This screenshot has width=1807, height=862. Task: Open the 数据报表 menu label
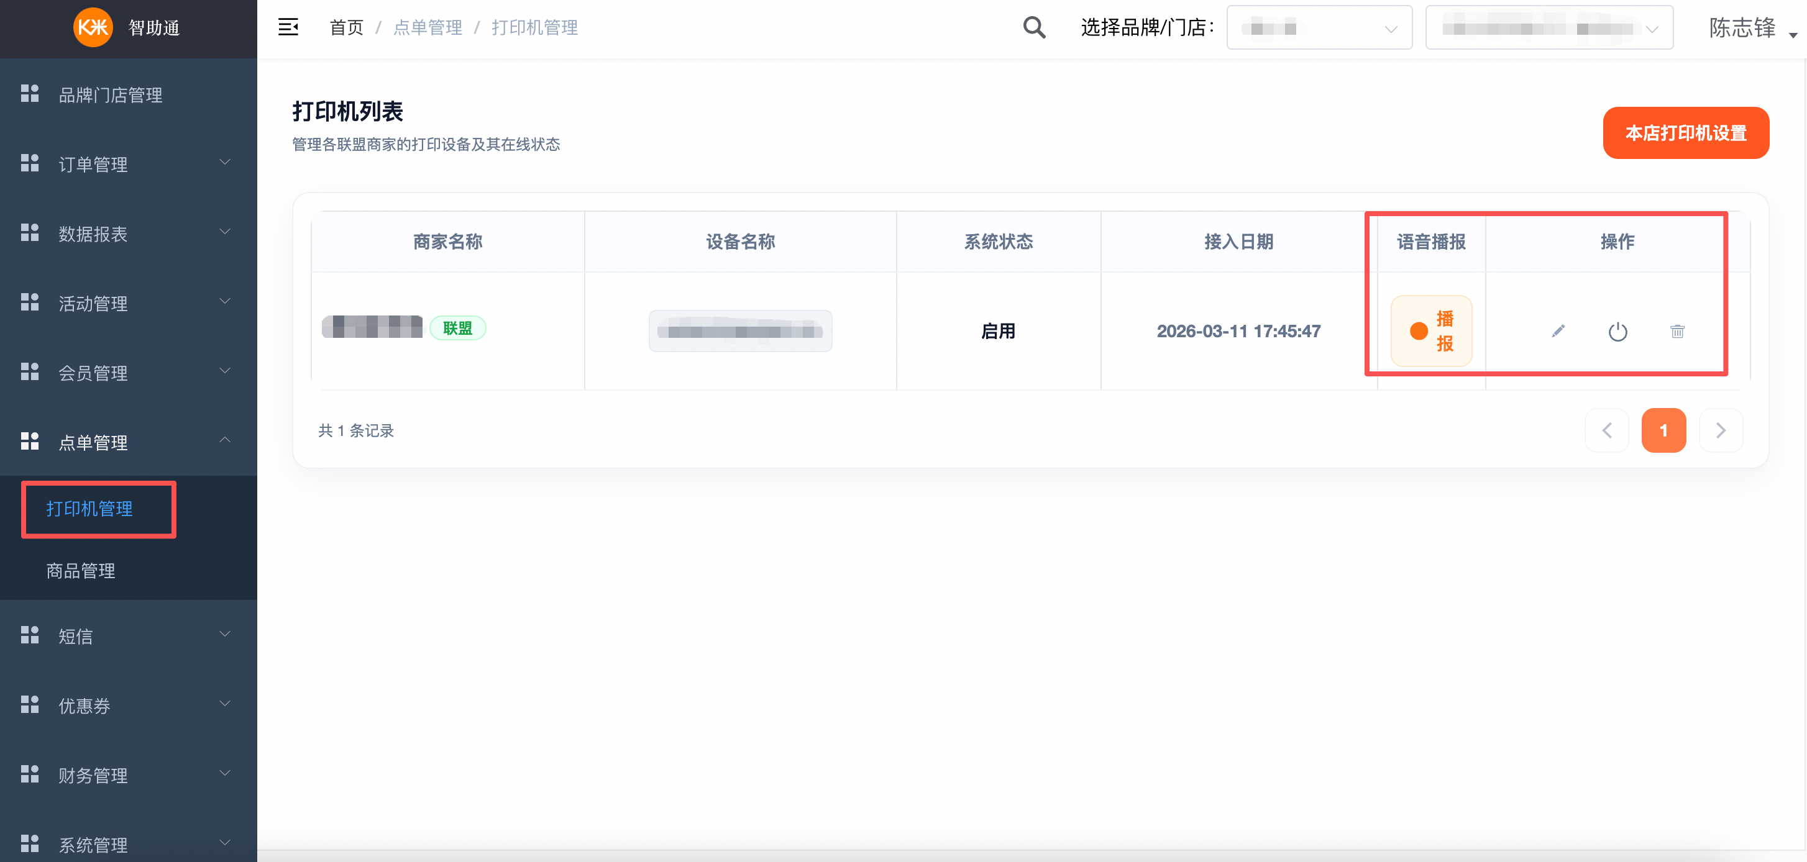[93, 234]
